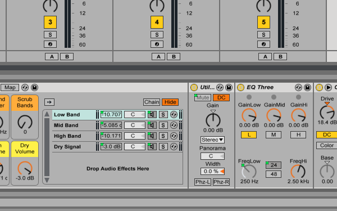
Task: Assign track 5 to crossfader B
Action: tap(280, 57)
